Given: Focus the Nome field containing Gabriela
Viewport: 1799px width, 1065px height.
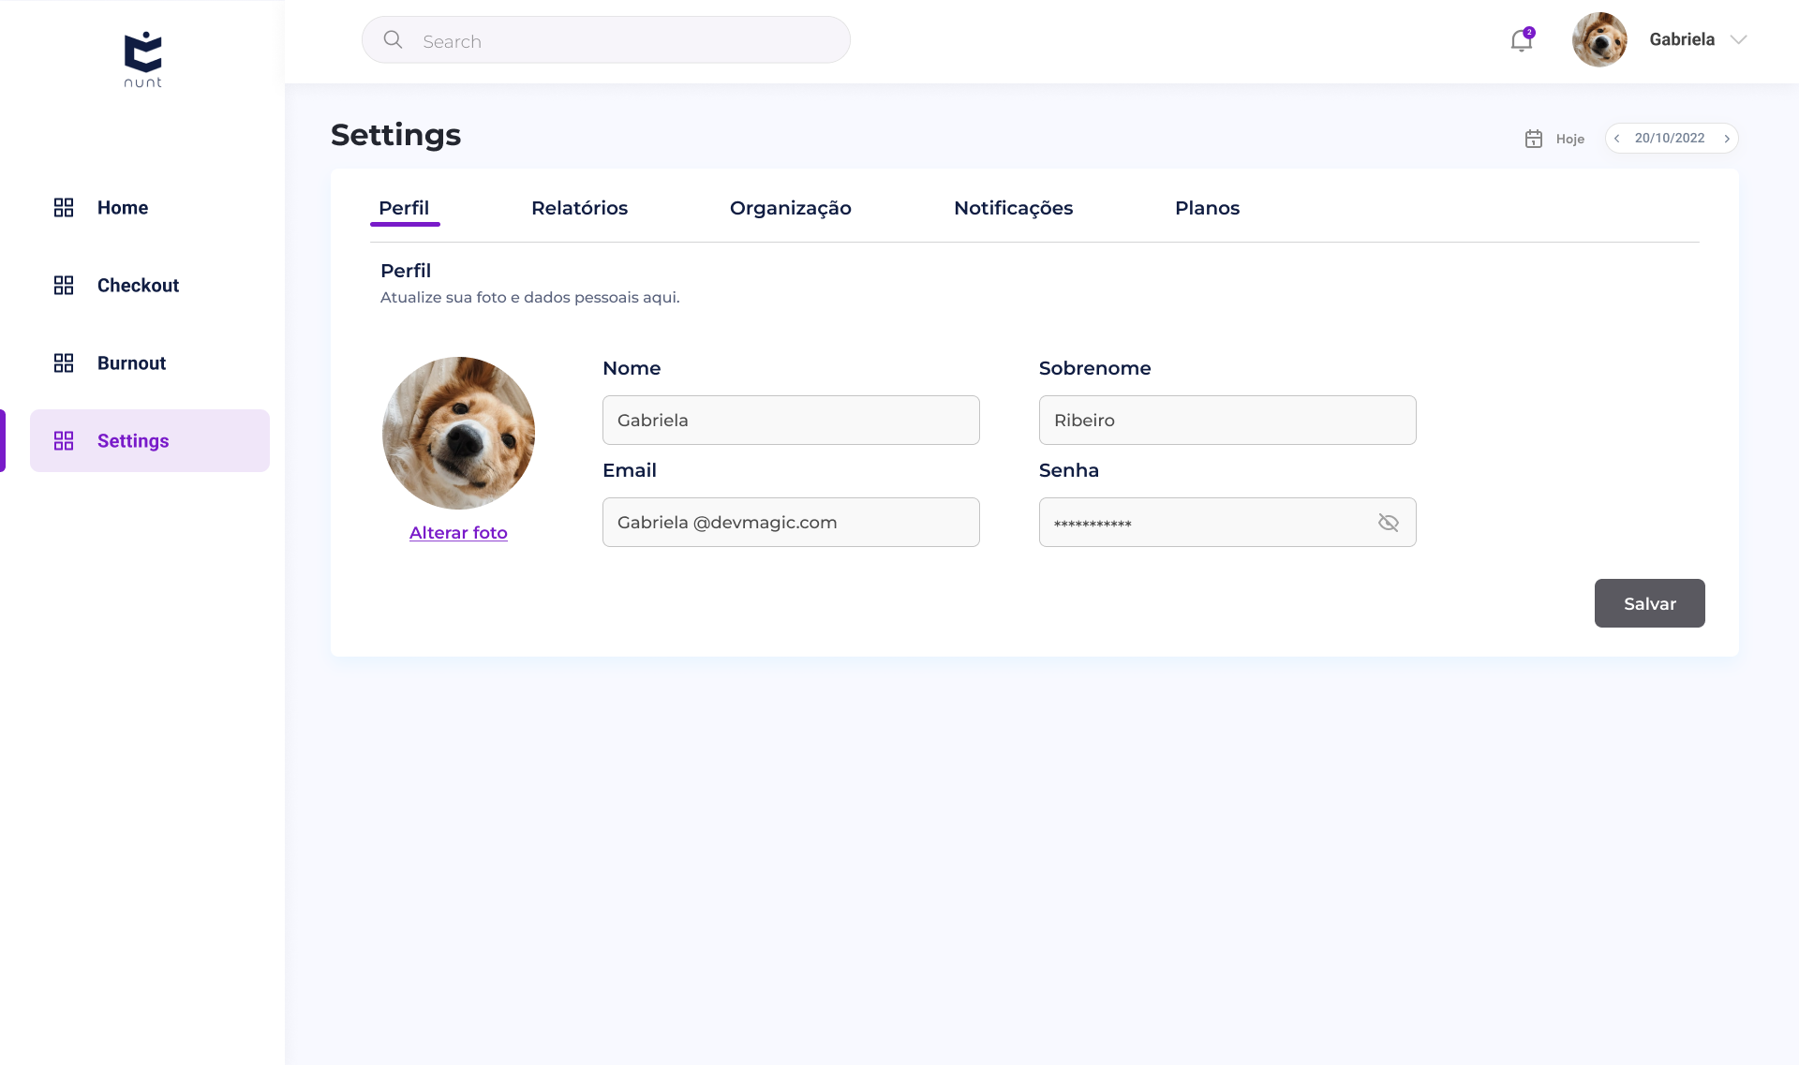Looking at the screenshot, I should tap(791, 420).
